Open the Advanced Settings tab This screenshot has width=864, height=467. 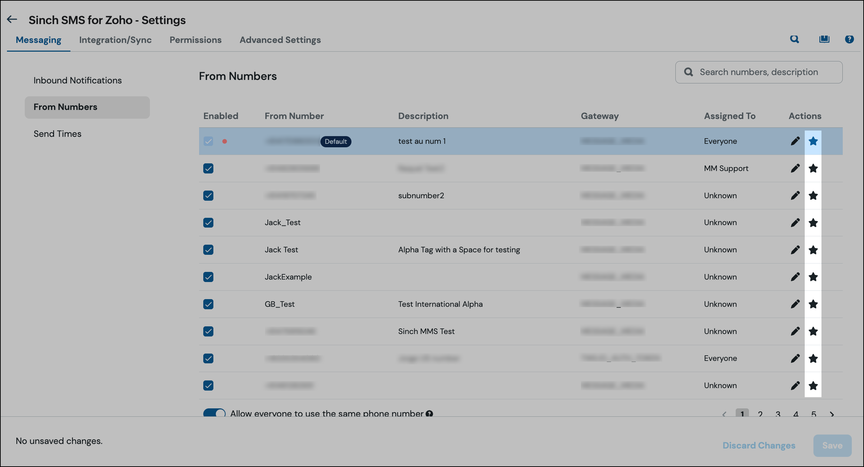pyautogui.click(x=280, y=40)
